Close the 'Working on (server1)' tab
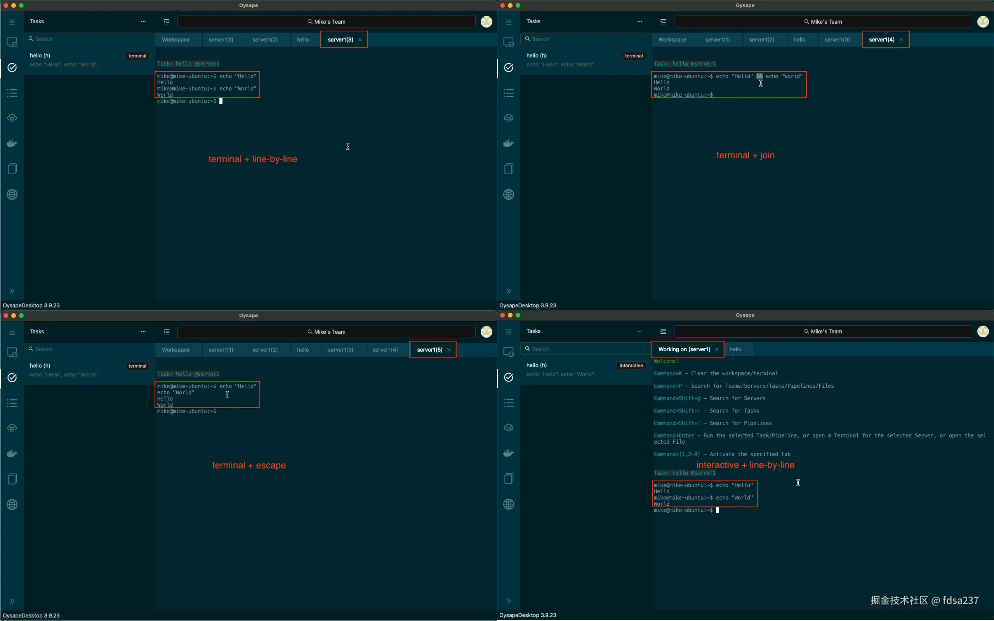 click(x=717, y=350)
